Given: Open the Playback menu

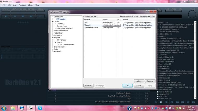Looking at the screenshot, I should [22, 5].
